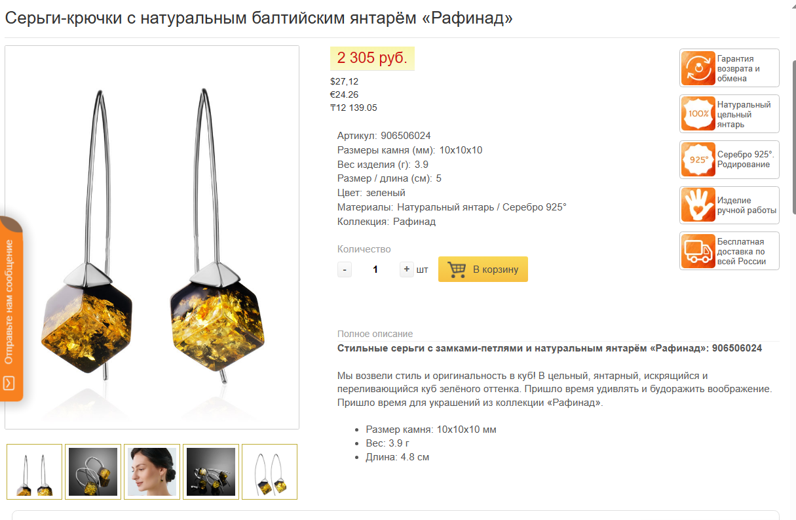Select the last angled earrings thumbnail
Viewport: 796px width, 520px height.
point(269,471)
